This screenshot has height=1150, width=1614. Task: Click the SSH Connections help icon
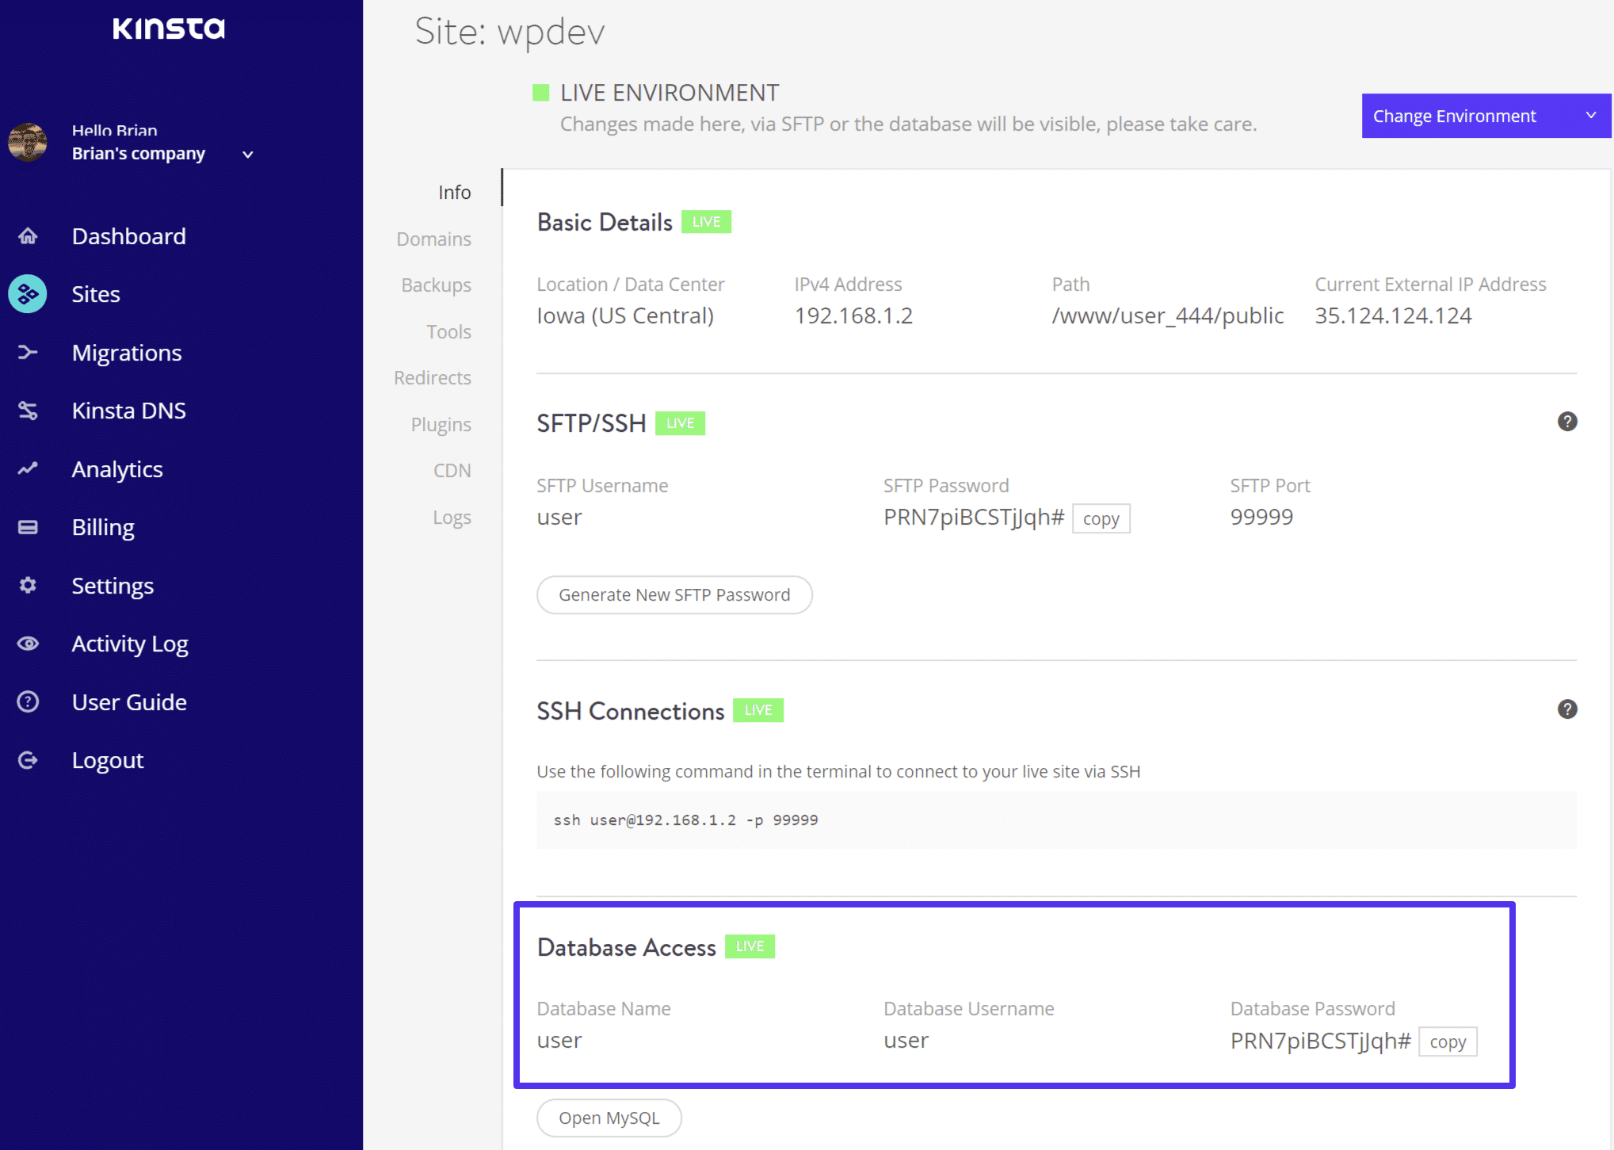click(1567, 709)
